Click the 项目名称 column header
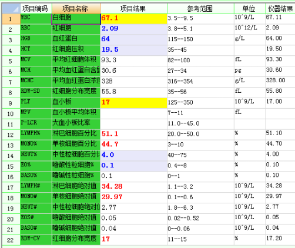The width and height of the screenshot is (295, 248). click(x=76, y=9)
